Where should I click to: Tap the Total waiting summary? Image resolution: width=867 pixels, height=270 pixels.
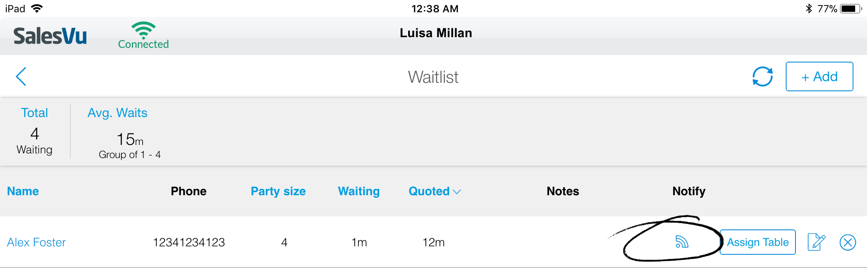pos(35,131)
